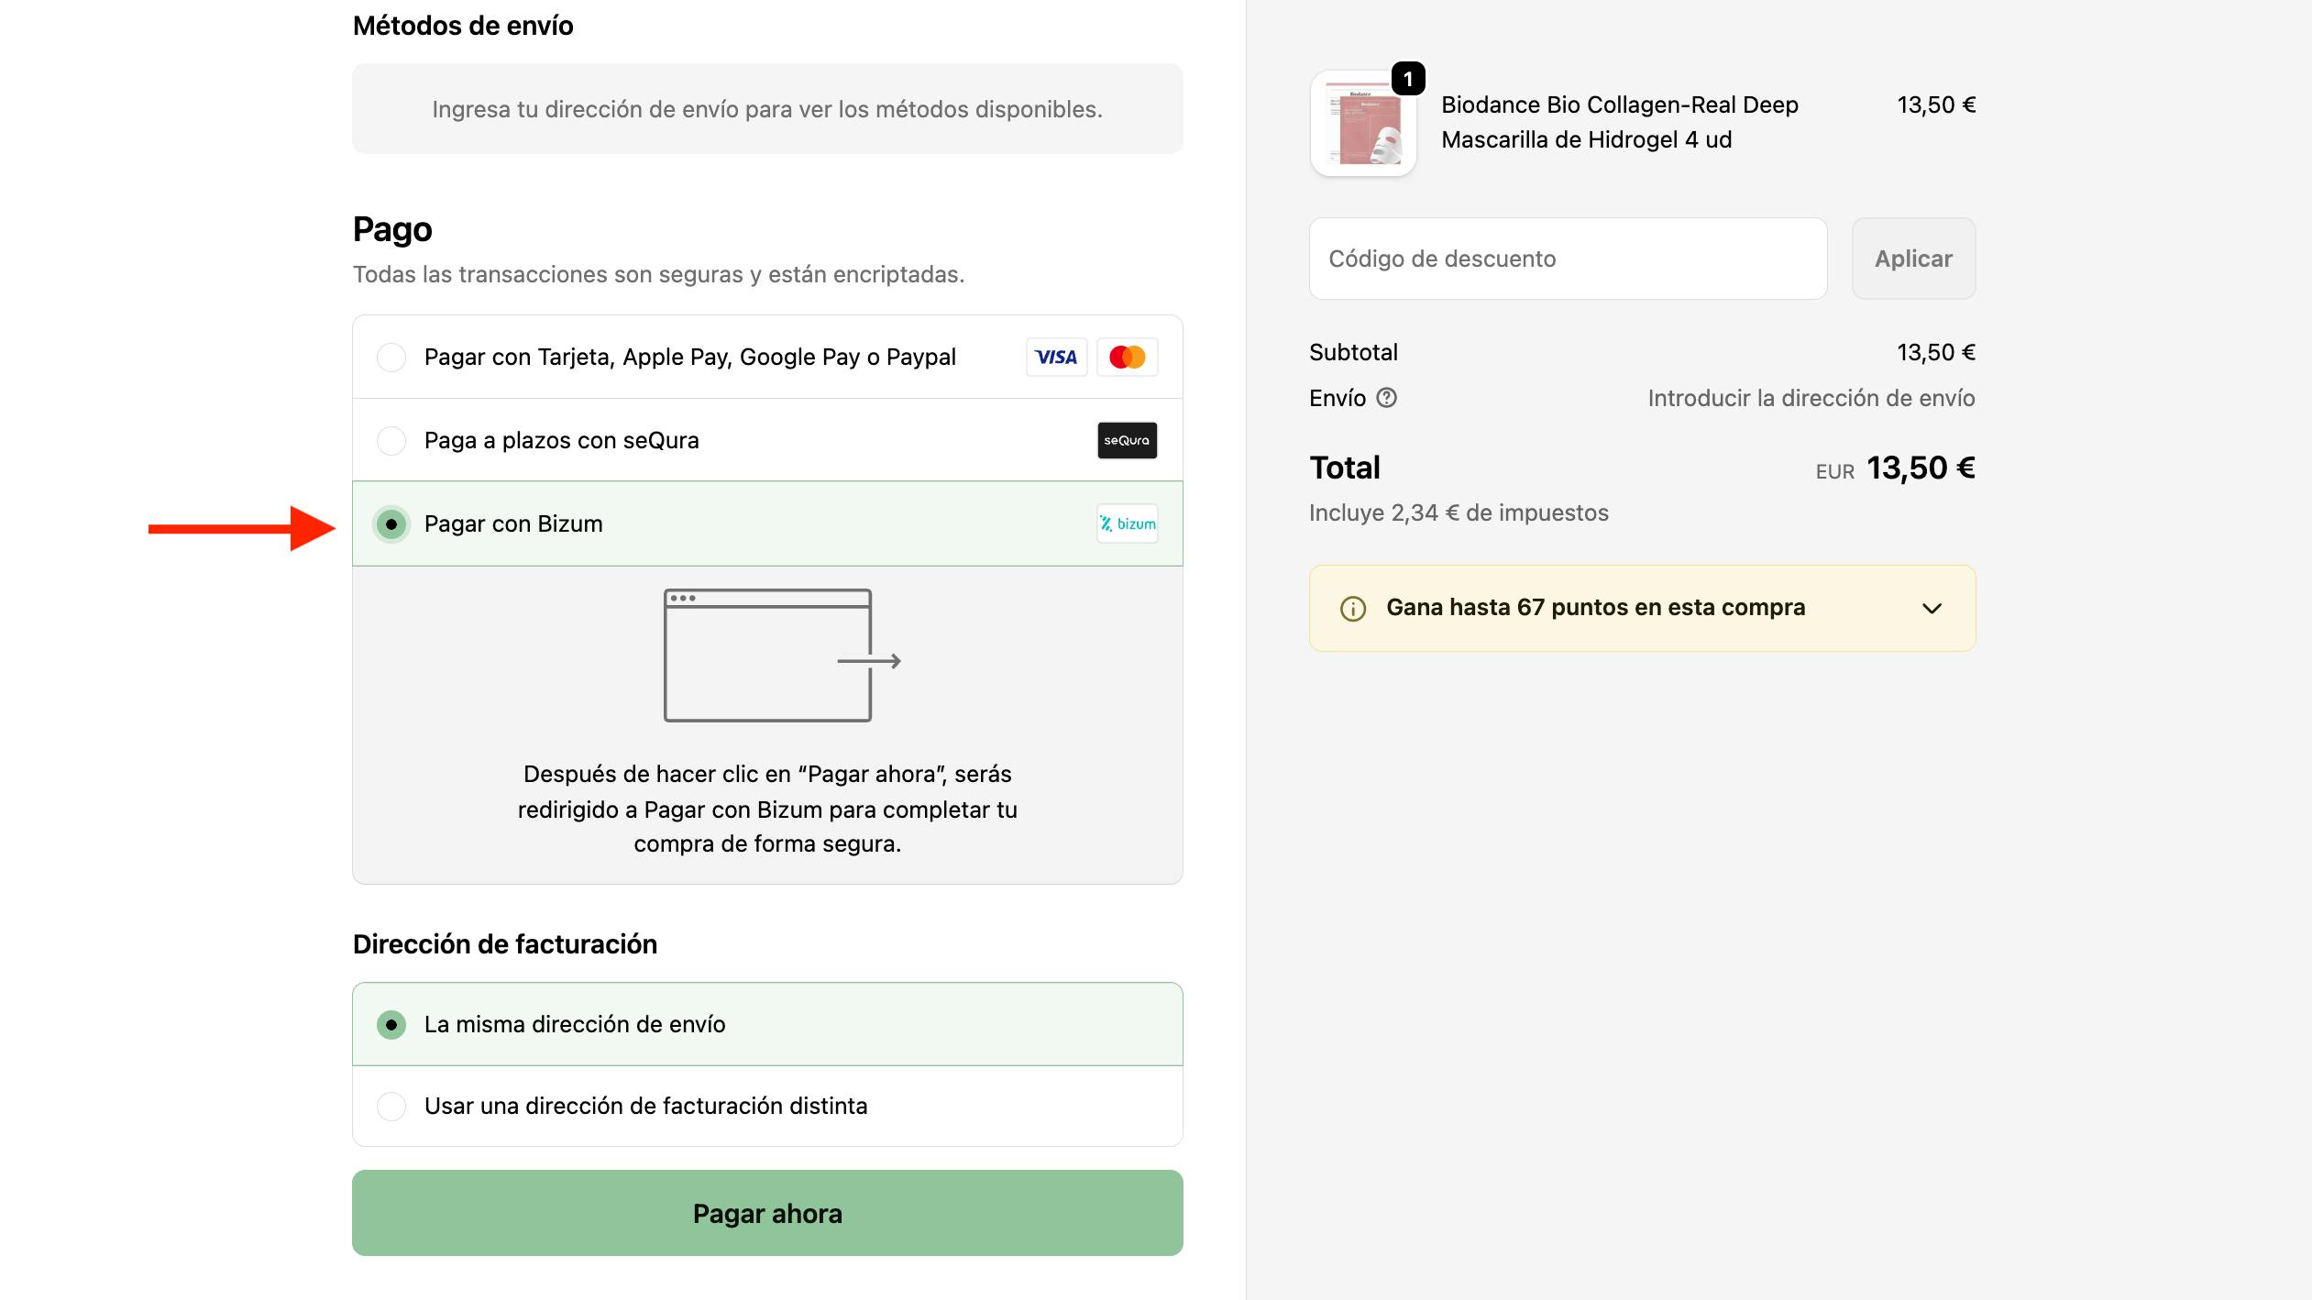Select pay in installments with seQura
The width and height of the screenshot is (2312, 1300).
coord(391,441)
